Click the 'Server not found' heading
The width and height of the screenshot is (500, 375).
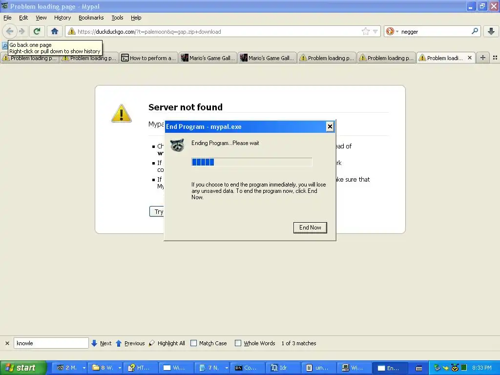click(185, 107)
